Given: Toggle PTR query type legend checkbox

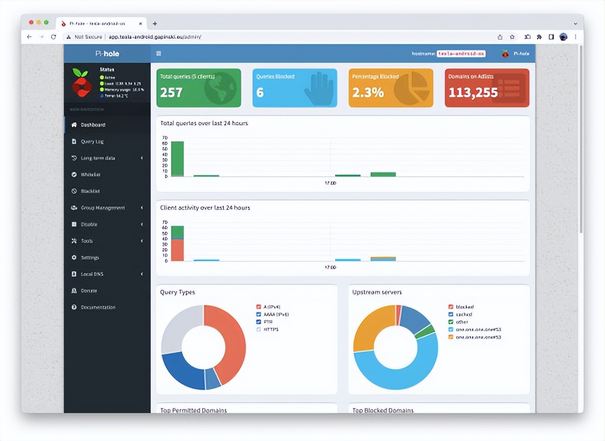Looking at the screenshot, I should [x=258, y=322].
